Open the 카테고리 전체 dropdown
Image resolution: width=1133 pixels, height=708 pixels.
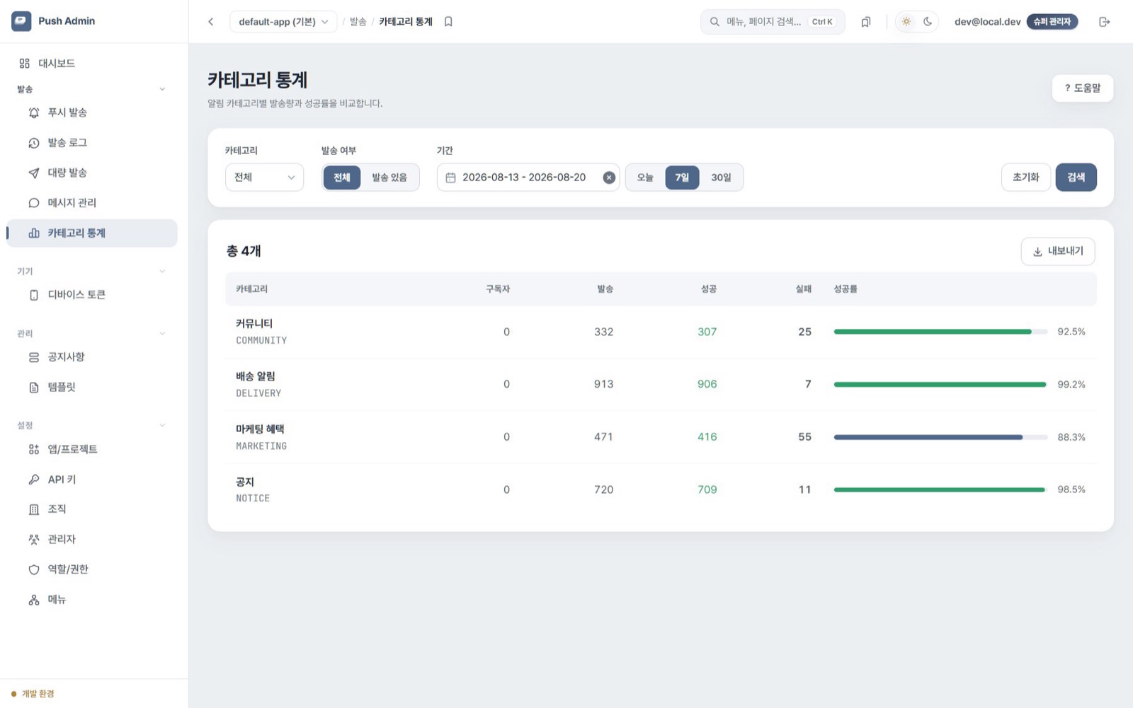pos(264,178)
